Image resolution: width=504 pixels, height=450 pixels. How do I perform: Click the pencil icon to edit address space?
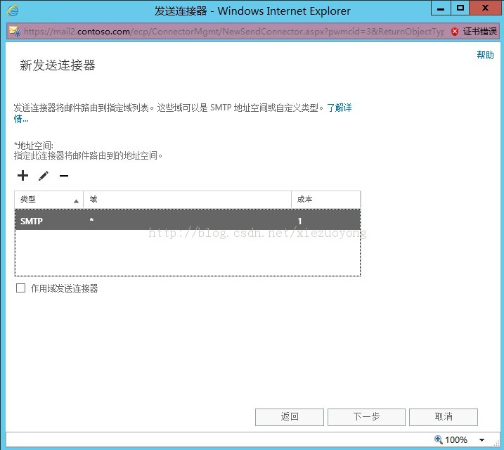tap(44, 176)
